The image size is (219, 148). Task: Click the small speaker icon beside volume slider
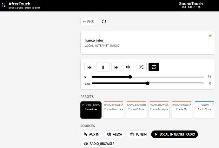point(86,77)
